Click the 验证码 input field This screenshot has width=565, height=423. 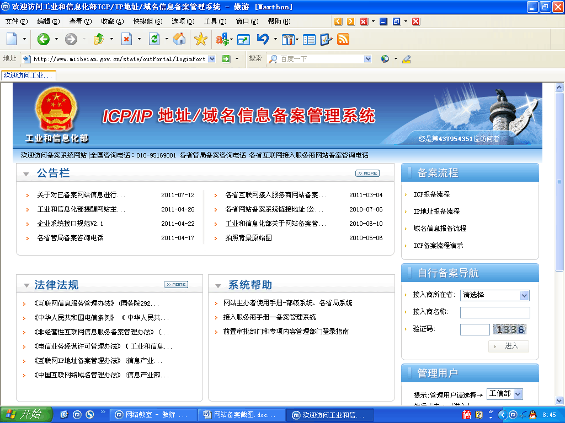tap(475, 329)
